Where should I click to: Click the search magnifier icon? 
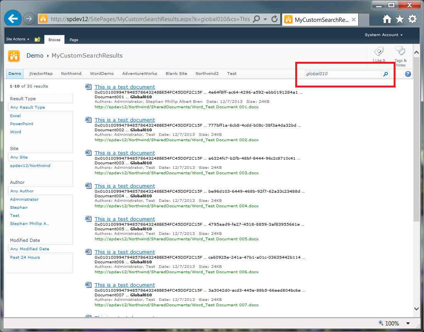point(386,74)
